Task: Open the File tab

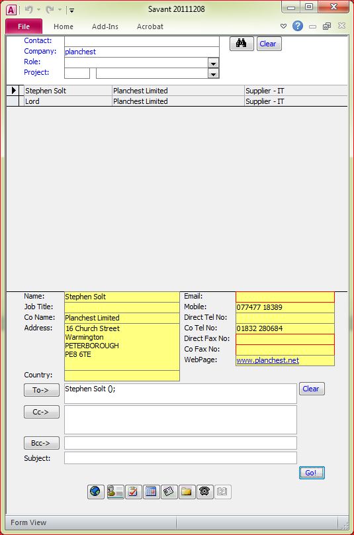Action: [x=24, y=26]
